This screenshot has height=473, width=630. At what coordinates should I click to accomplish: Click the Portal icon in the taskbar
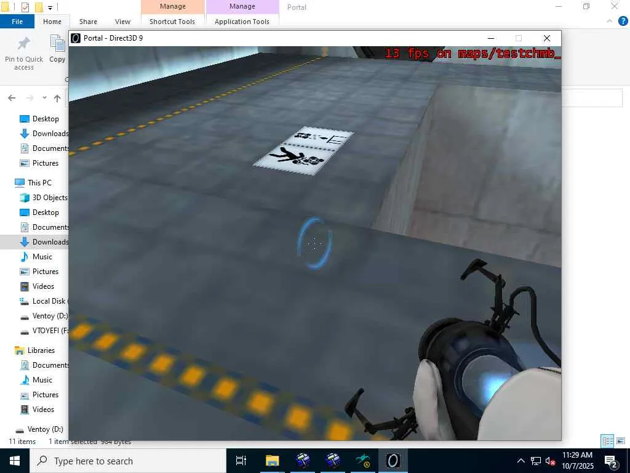coord(393,461)
